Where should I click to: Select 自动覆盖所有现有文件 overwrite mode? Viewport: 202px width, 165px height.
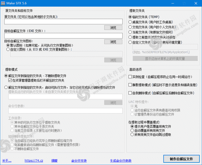pyautogui.click(x=132, y=130)
